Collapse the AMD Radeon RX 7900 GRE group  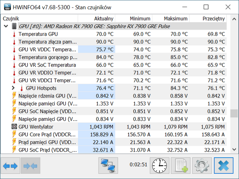tap(6, 26)
